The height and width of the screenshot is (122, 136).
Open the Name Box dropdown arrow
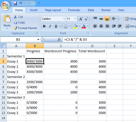[x=38, y=40]
